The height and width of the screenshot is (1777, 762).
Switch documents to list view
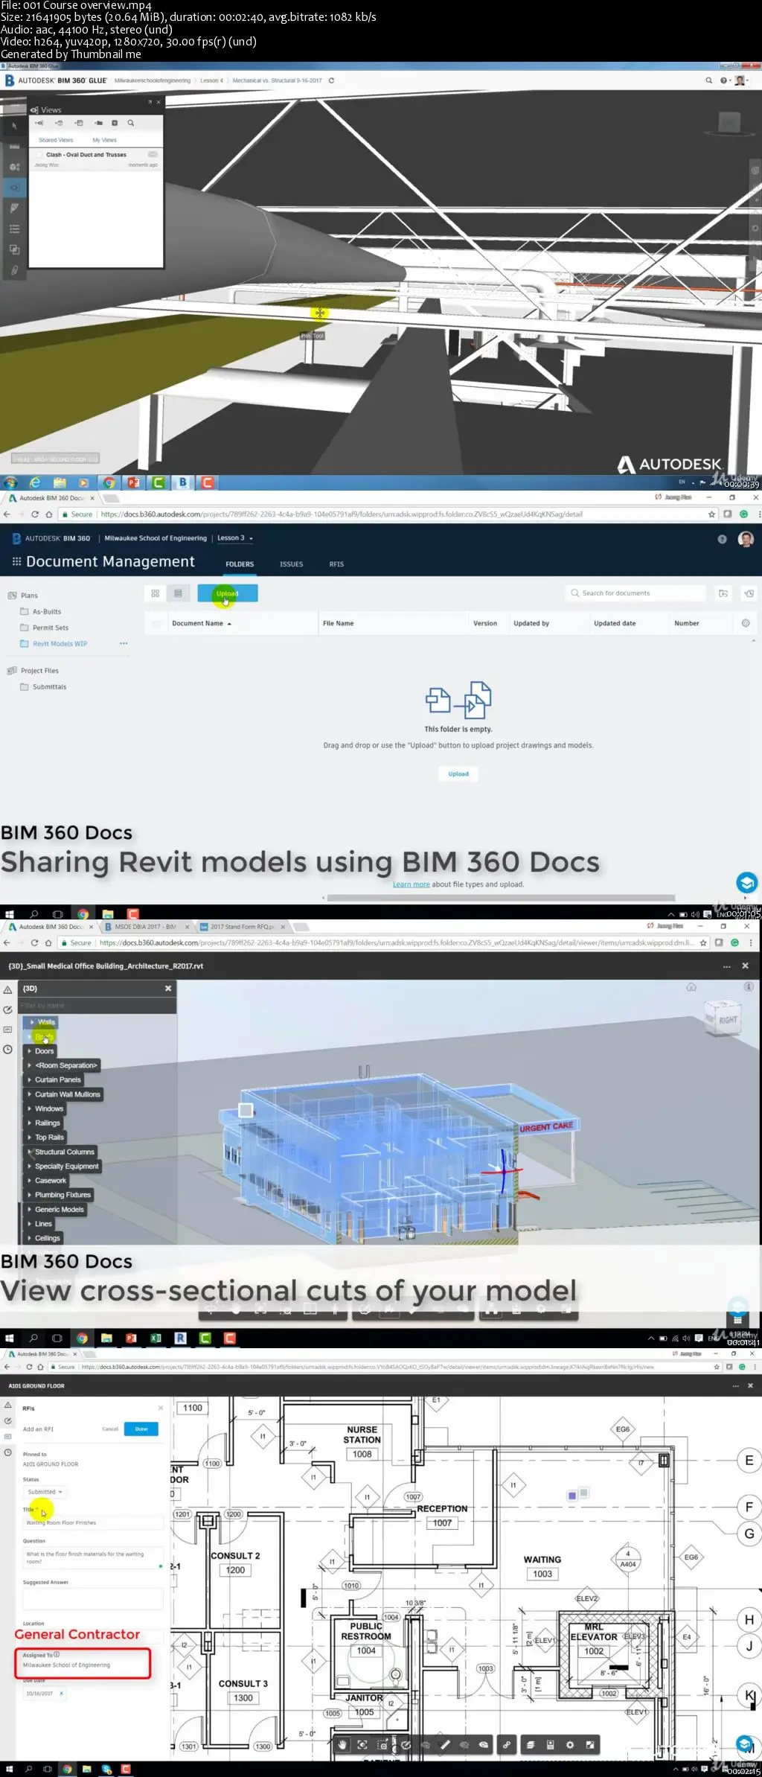178,593
